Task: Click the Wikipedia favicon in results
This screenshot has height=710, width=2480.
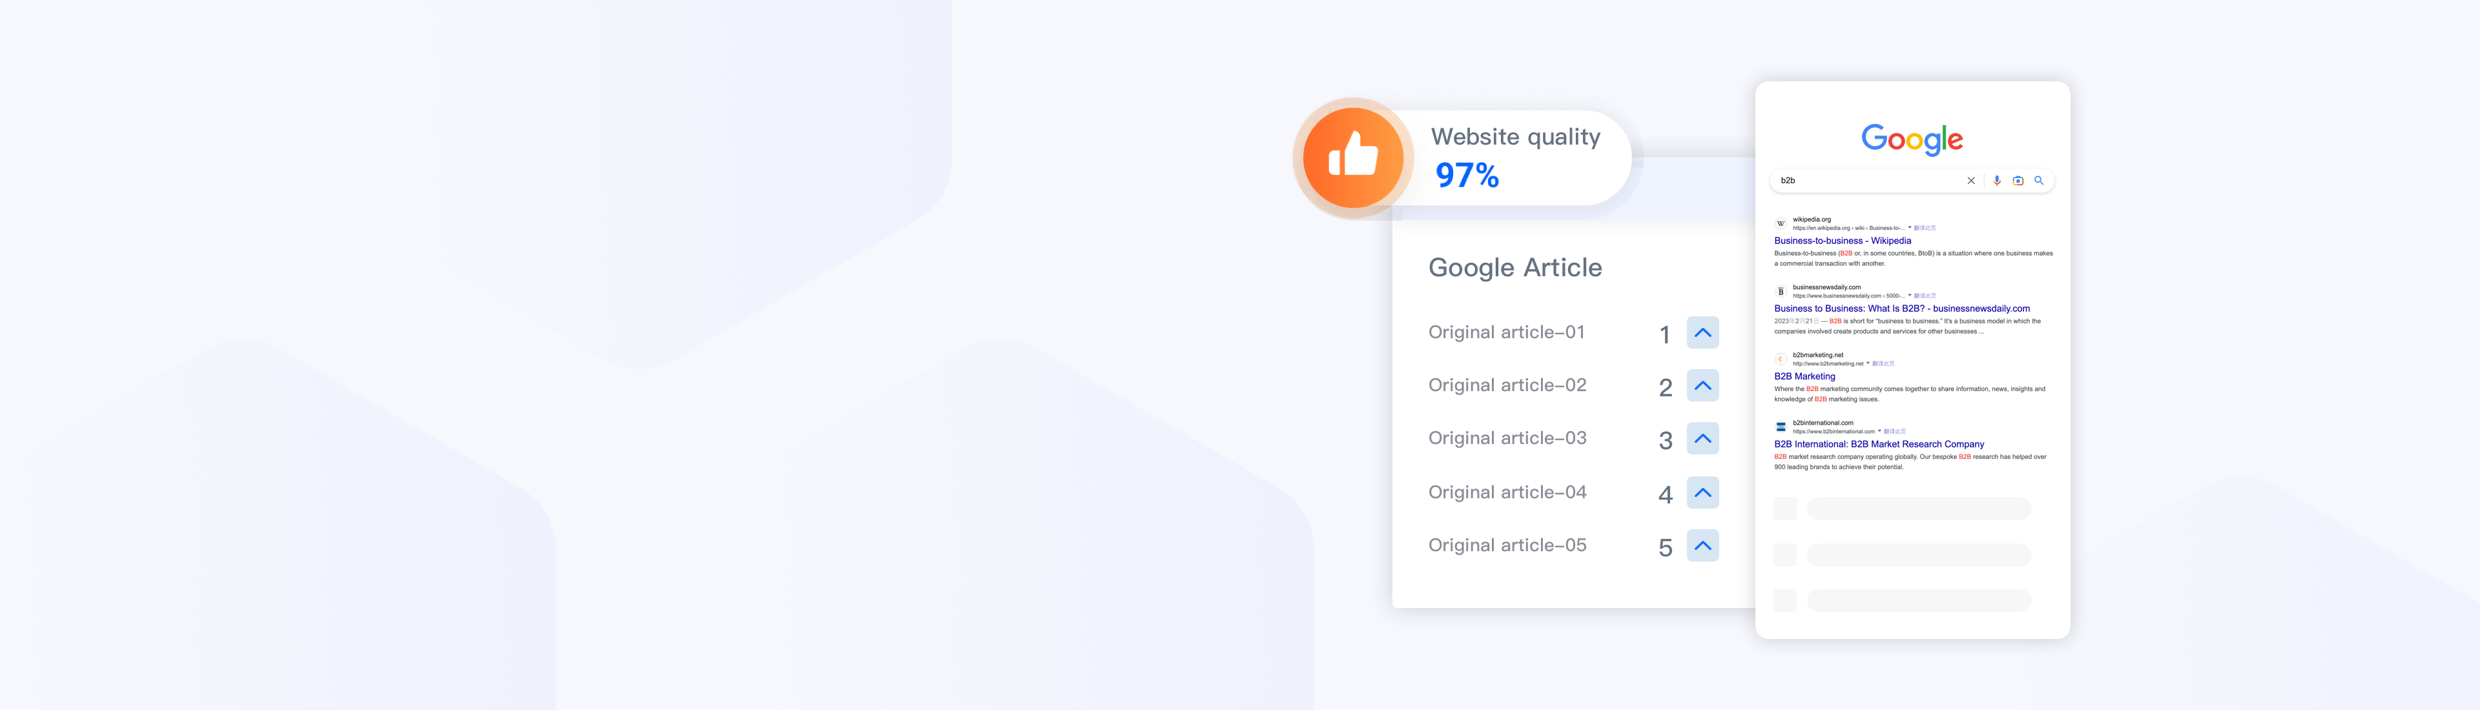Action: pos(1781,223)
